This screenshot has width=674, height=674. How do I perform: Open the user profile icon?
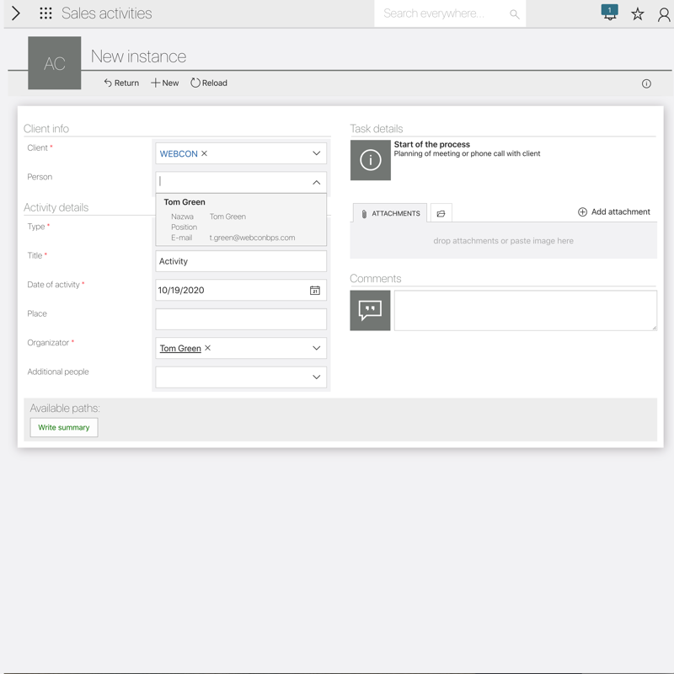664,14
